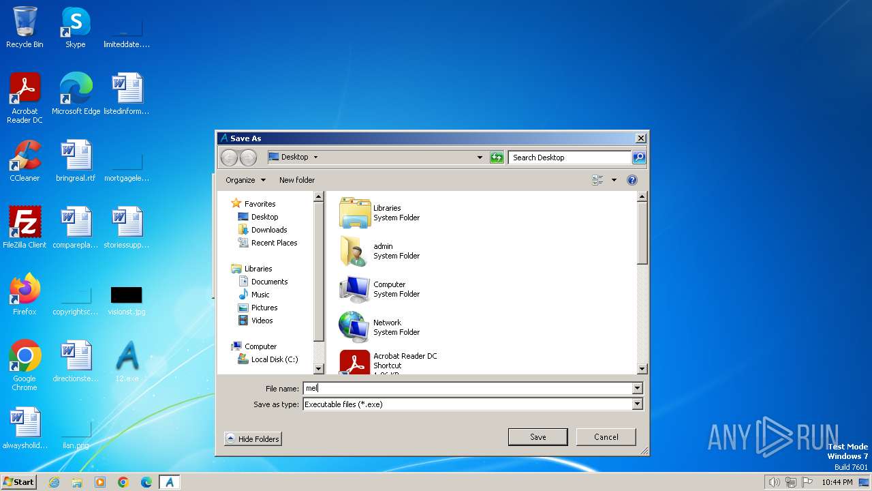
Task: Click the Back navigation arrow
Action: click(230, 158)
